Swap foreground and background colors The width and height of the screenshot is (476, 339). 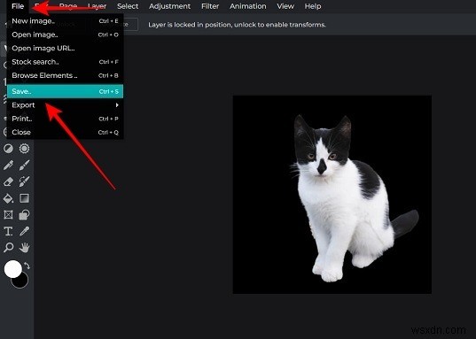coord(27,266)
